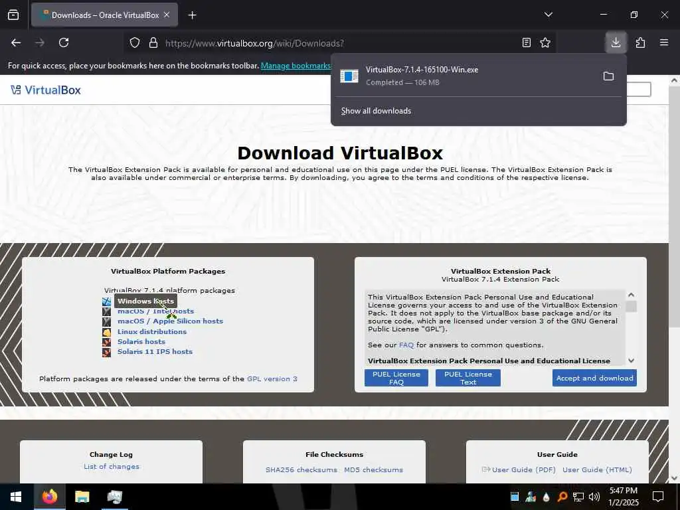
Task: Click Firefox taskbar icon
Action: click(x=49, y=497)
